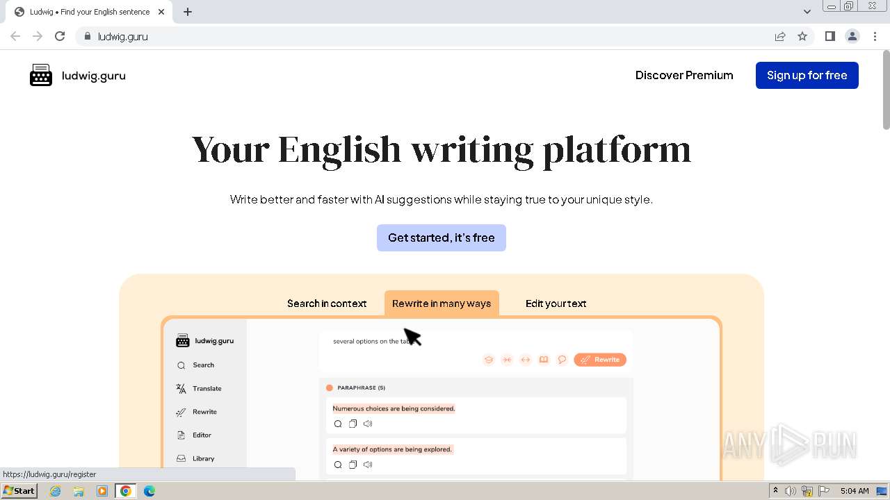Viewport: 890px width, 500px height.
Task: Open the Windows Start menu
Action: pyautogui.click(x=19, y=491)
